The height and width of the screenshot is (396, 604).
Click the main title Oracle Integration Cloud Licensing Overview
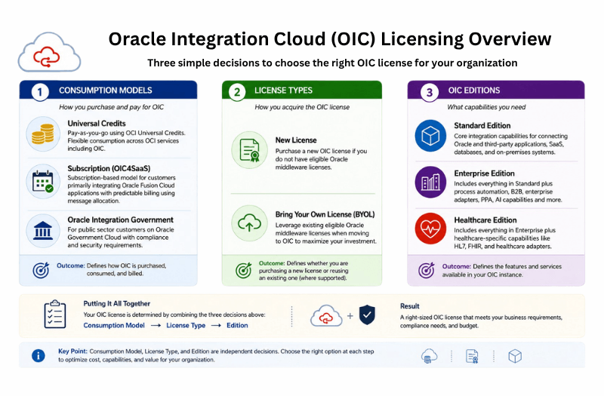(330, 39)
